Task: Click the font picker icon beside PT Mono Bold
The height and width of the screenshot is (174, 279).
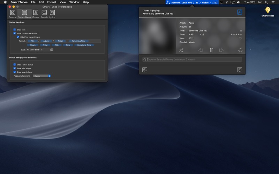Action: click(52, 50)
